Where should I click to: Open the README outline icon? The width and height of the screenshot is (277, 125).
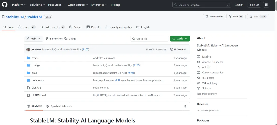click(x=185, y=106)
